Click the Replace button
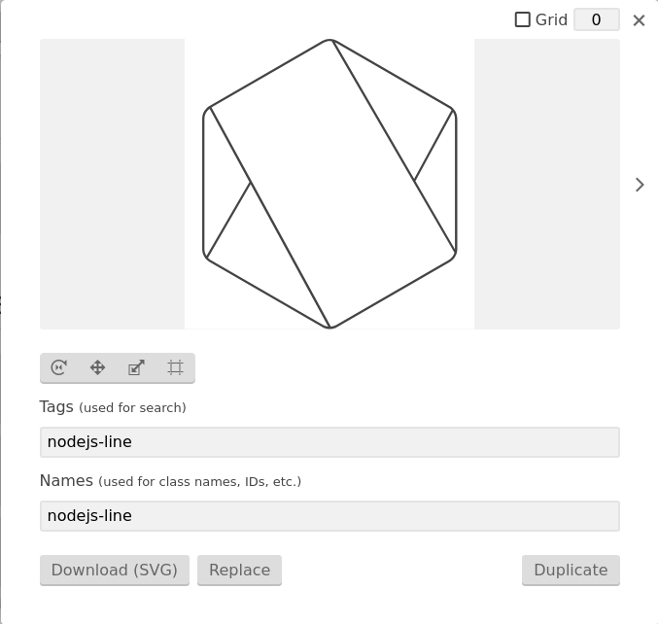 tap(239, 571)
